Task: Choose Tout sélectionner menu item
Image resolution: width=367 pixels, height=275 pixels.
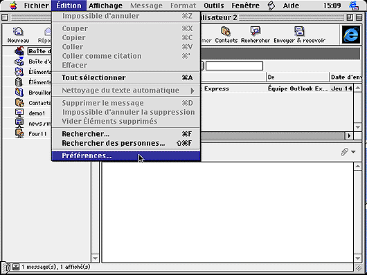Action: (127, 78)
